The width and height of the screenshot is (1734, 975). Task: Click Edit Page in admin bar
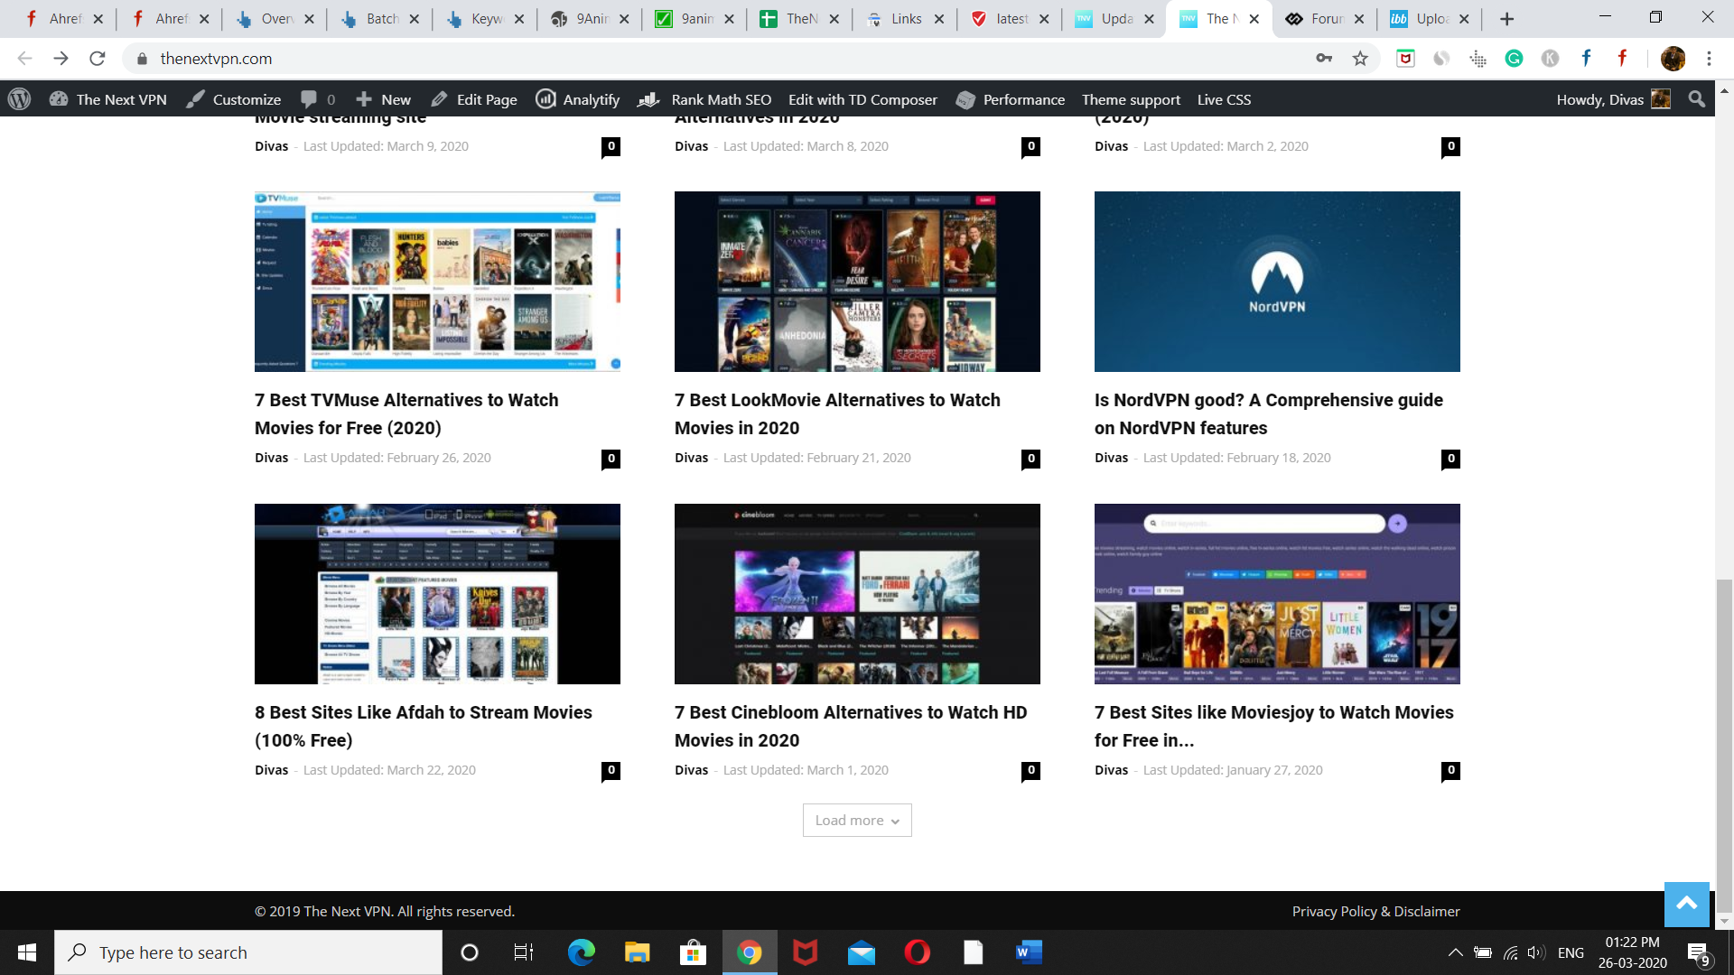coord(474,99)
